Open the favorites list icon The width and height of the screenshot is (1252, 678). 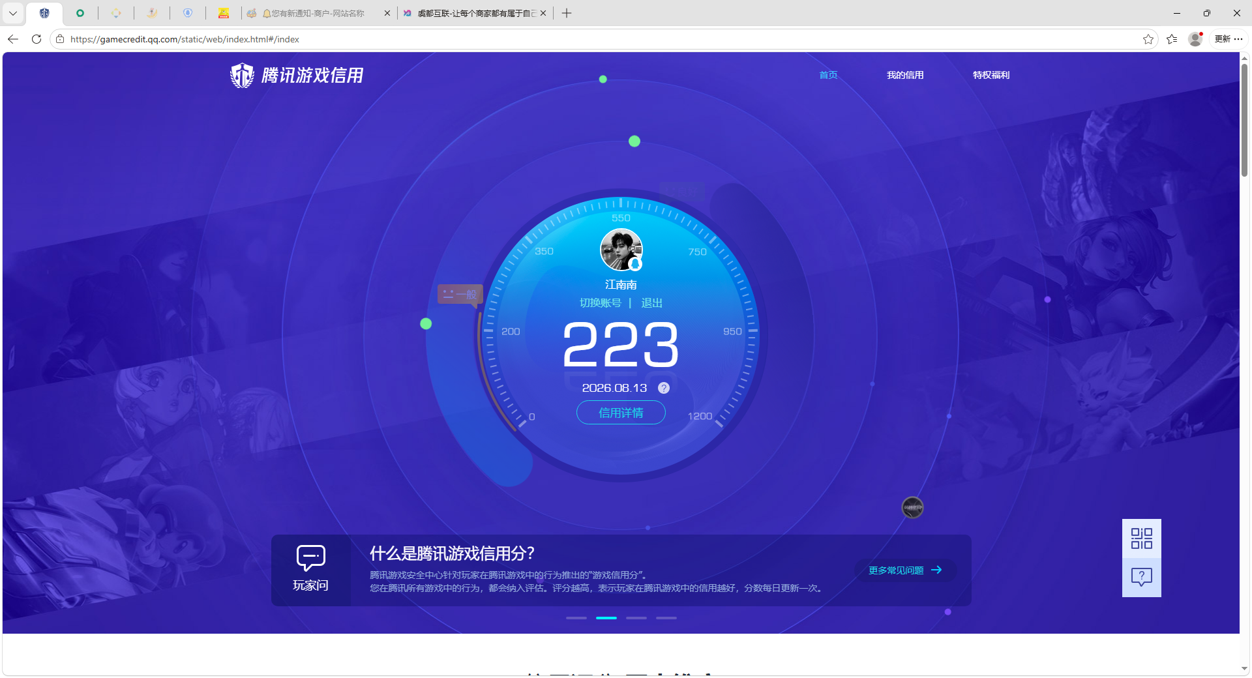pos(1172,39)
